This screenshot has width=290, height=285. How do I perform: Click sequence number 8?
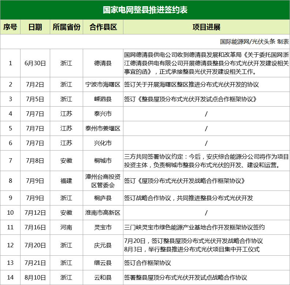coord(10,181)
